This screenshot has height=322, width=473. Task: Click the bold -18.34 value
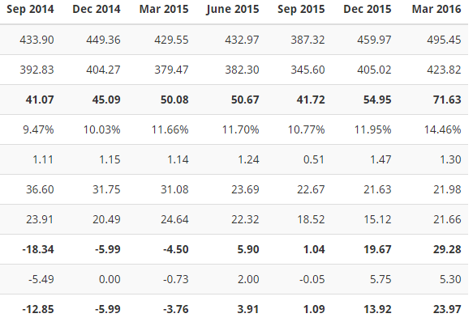click(x=38, y=249)
